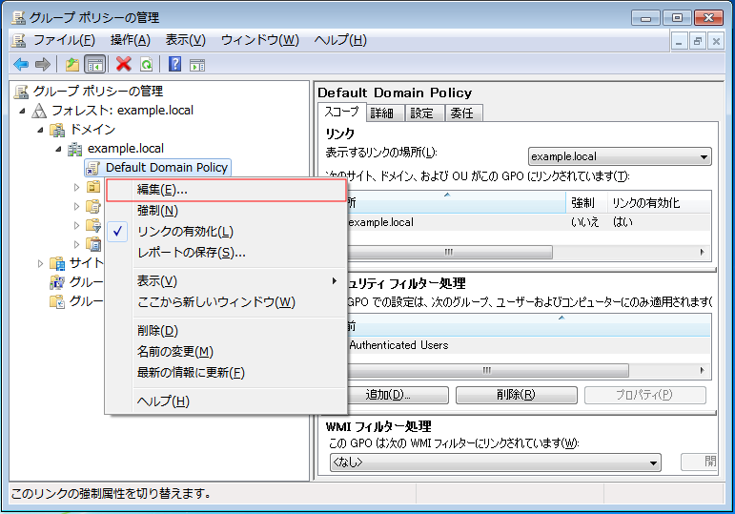Click the Default Domain Policy GPO link icon
Viewport: 735px width, 514px height.
[x=92, y=168]
